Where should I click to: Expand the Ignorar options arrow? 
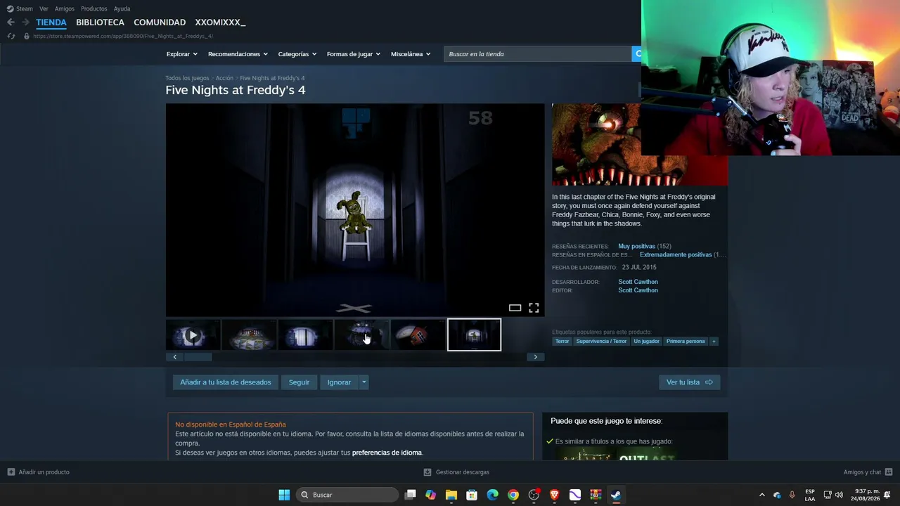[364, 382]
